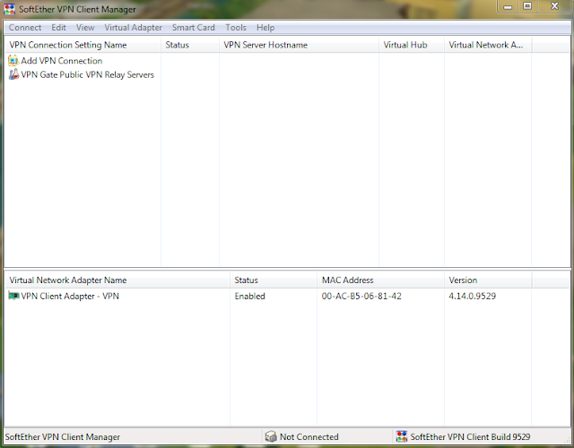Open the Help menu
Viewport: 574px width, 448px height.
(x=265, y=28)
